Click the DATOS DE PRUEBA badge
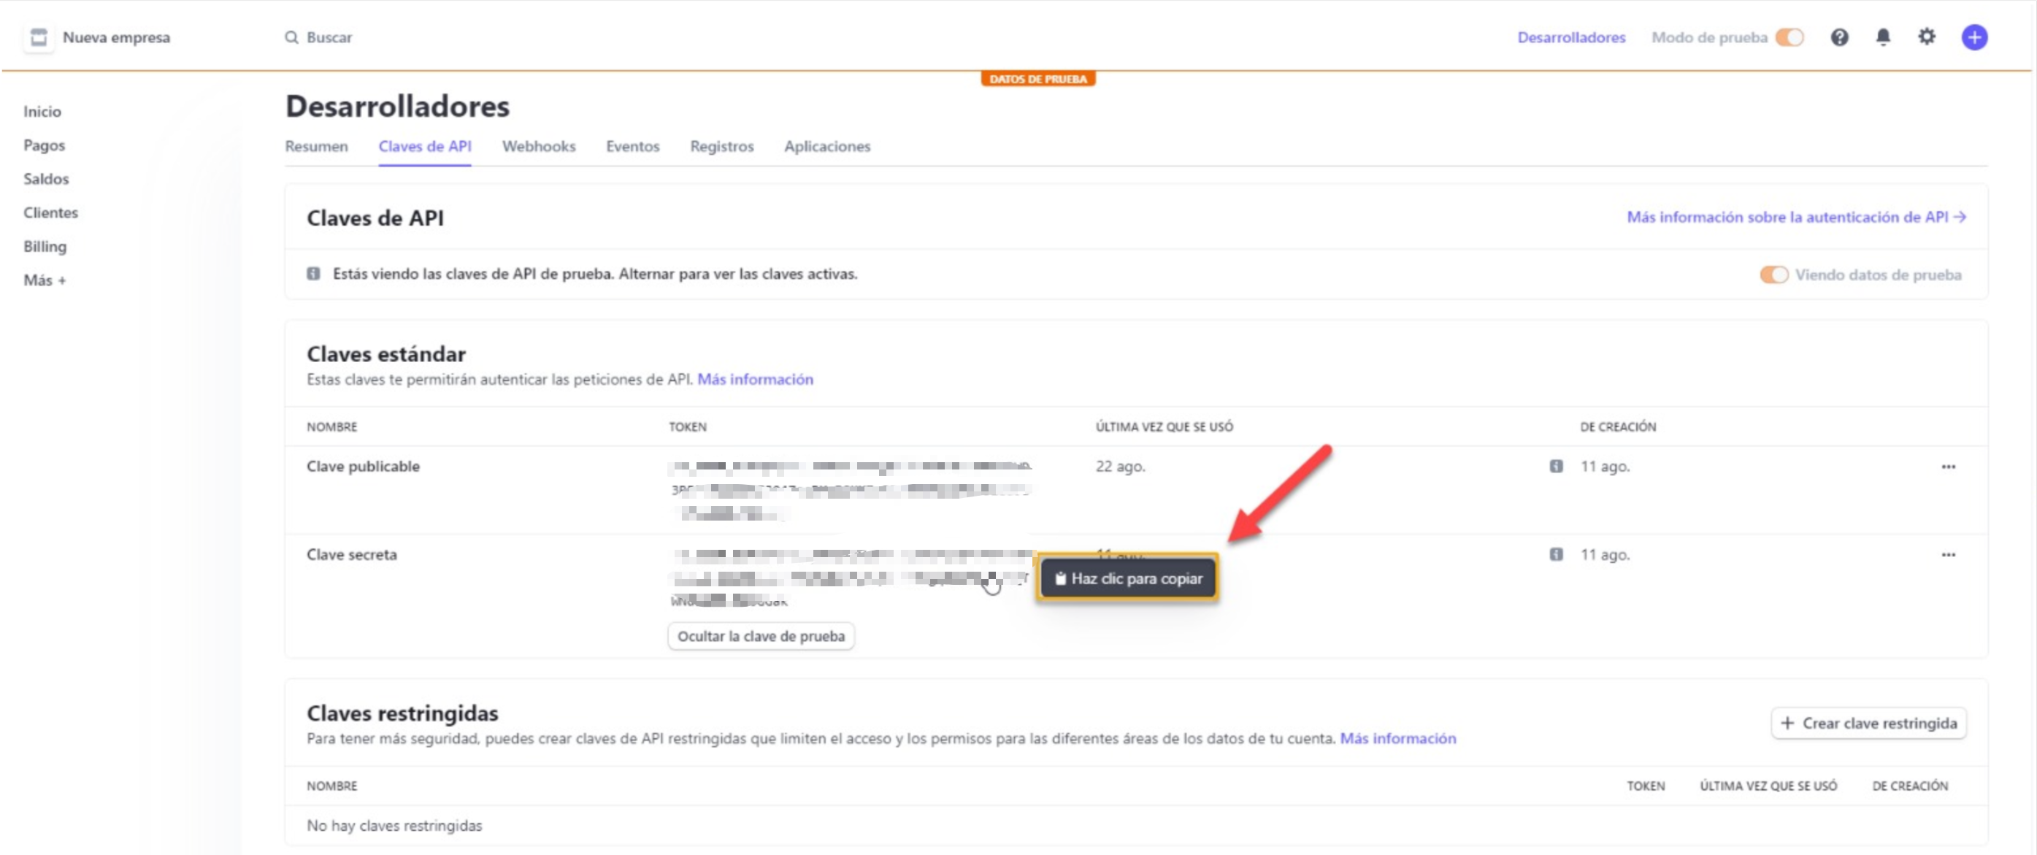 [1037, 78]
